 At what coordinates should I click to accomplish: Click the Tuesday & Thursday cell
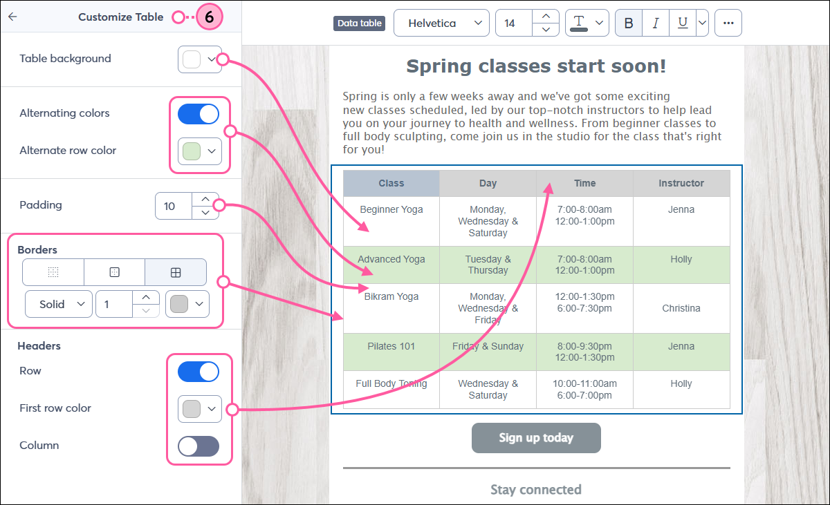tap(488, 265)
